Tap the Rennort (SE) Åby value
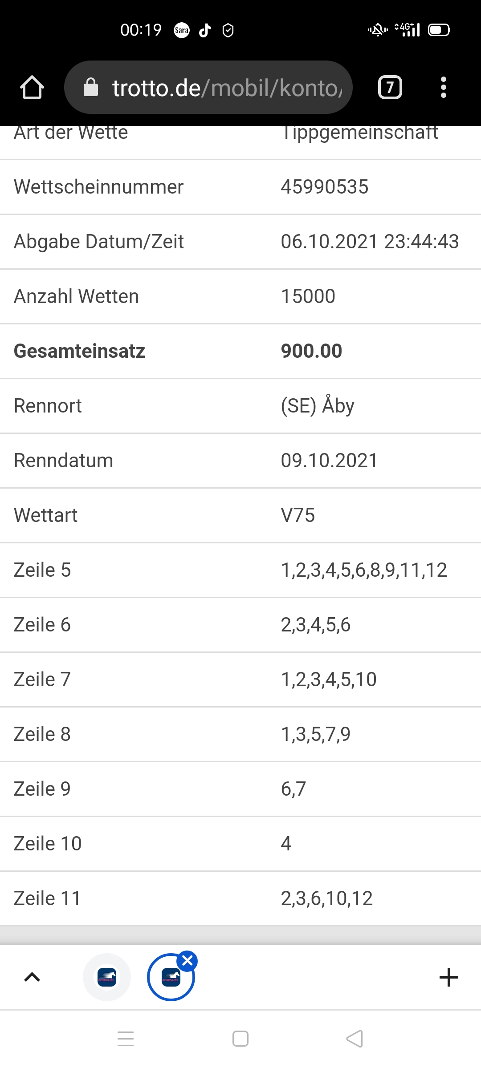The height and width of the screenshot is (1068, 481). click(x=318, y=406)
